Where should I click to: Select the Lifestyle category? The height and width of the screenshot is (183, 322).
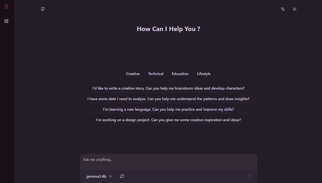coord(204,73)
